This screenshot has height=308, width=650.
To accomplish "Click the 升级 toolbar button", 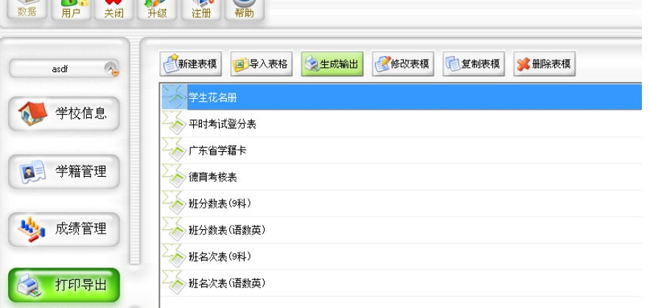I will [x=157, y=10].
